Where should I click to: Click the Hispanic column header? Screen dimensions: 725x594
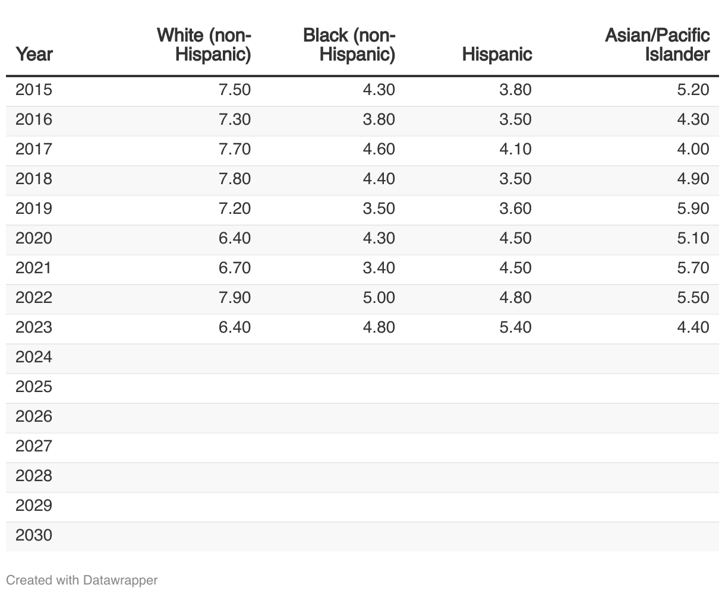click(497, 54)
